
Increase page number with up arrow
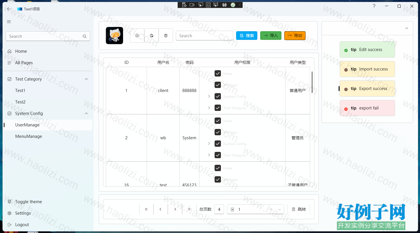tap(271, 209)
